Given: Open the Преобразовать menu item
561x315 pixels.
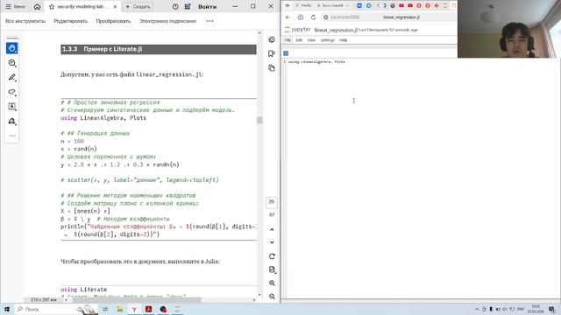Looking at the screenshot, I should (x=113, y=21).
